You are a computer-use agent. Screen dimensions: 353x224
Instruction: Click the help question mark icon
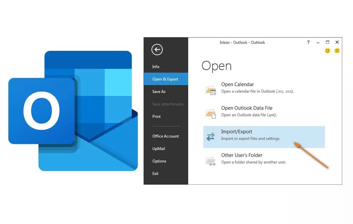click(x=308, y=42)
